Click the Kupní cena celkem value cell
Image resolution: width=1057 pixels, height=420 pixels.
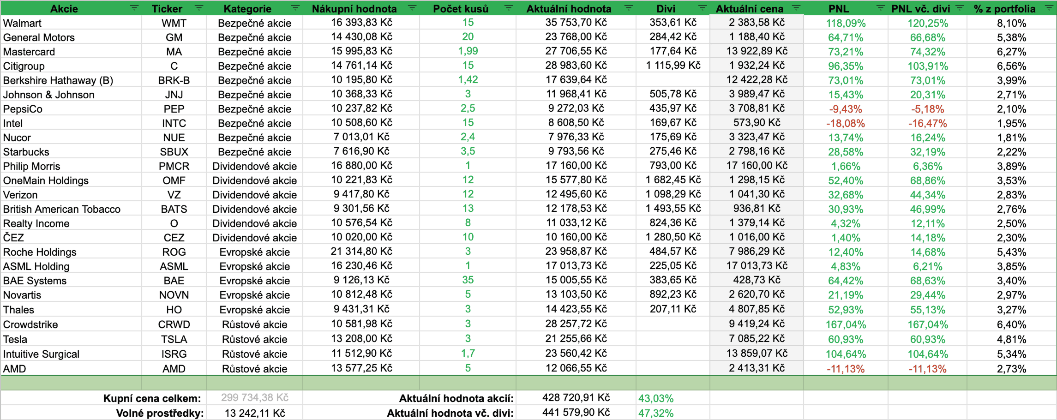pyautogui.click(x=254, y=398)
